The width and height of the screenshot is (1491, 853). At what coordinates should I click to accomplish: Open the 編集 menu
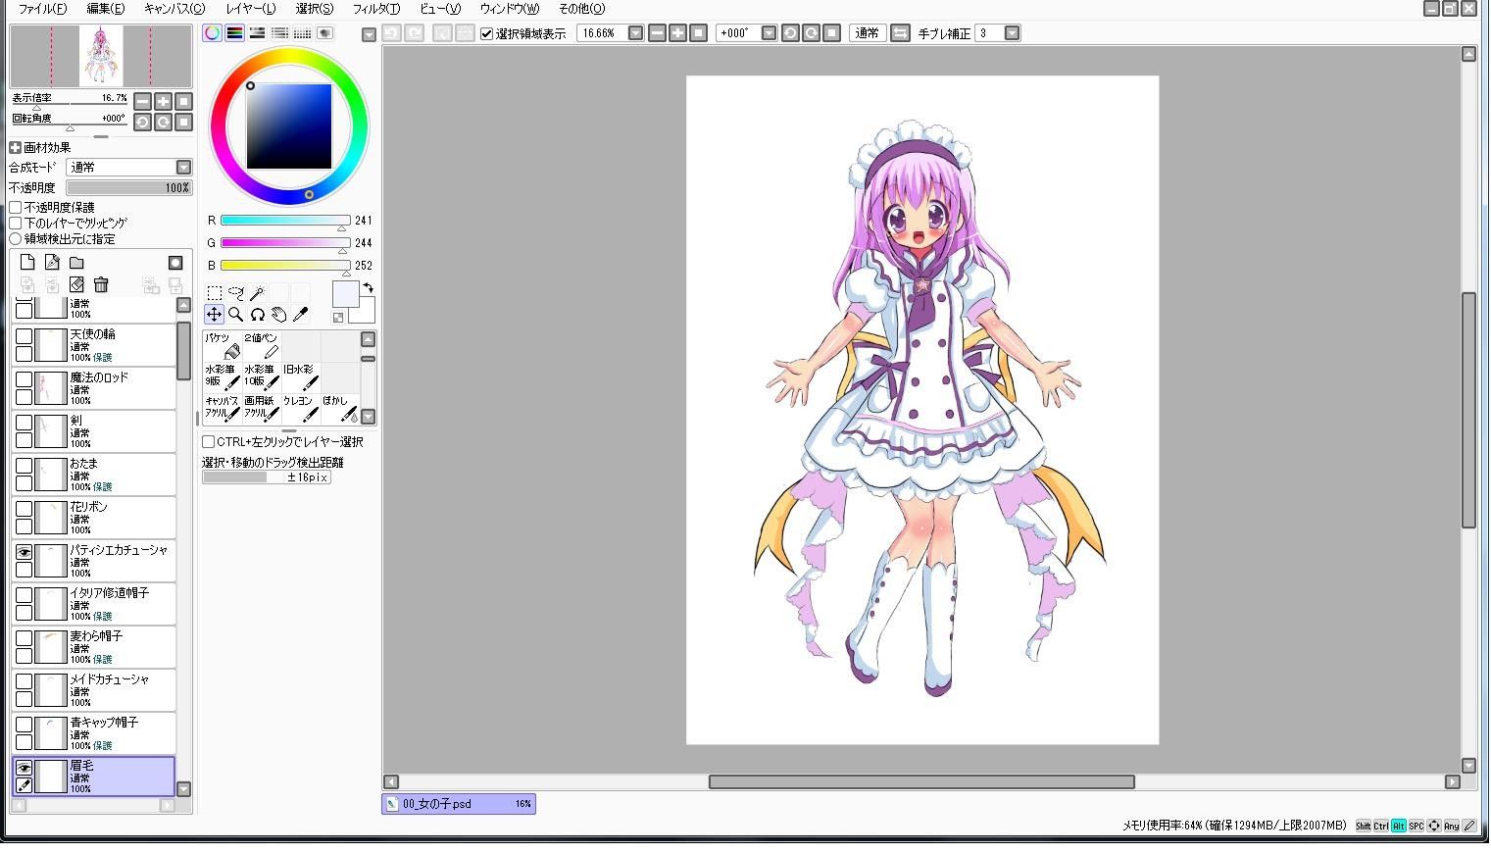pos(106,9)
